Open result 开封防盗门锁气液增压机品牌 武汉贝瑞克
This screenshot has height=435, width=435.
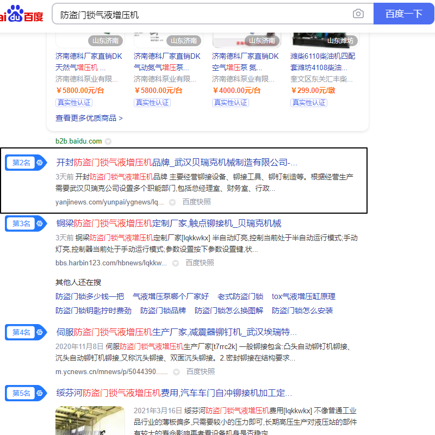tap(176, 162)
